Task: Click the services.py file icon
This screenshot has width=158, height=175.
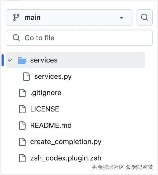Action: 26,77
